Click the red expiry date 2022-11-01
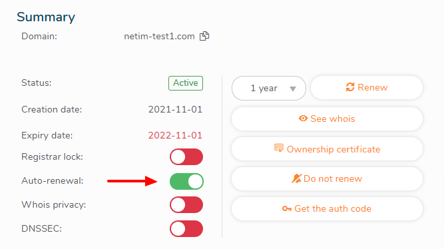Image resolution: width=444 pixels, height=249 pixels. coord(175,135)
